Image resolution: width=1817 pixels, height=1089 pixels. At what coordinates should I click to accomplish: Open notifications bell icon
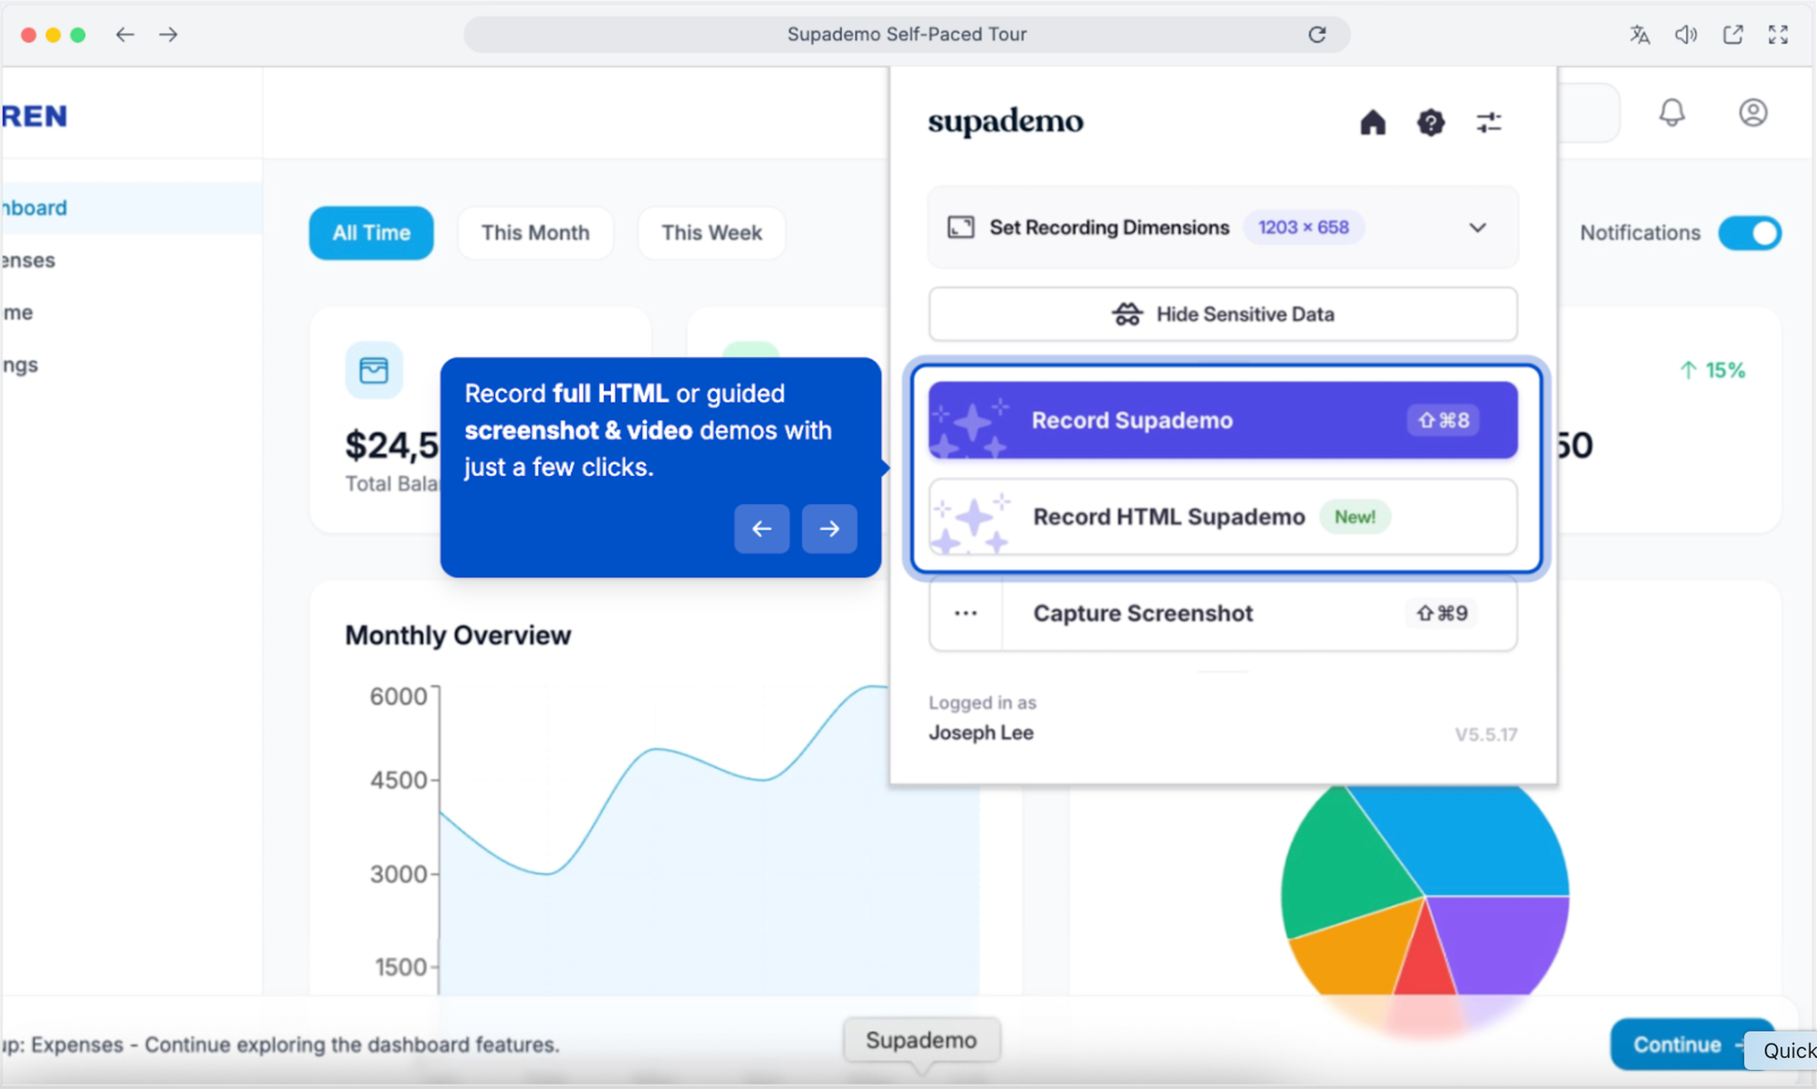[1672, 113]
